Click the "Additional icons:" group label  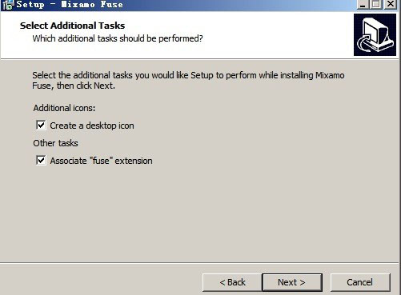click(x=64, y=108)
